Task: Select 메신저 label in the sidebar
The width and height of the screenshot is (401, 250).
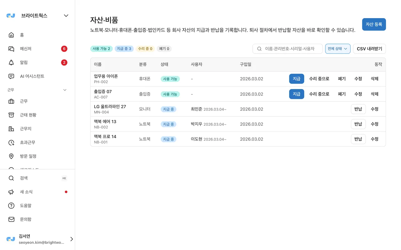Action: (26, 49)
